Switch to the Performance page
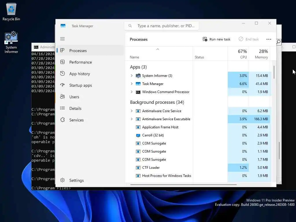Image resolution: width=296 pixels, height=222 pixels. pos(90,62)
